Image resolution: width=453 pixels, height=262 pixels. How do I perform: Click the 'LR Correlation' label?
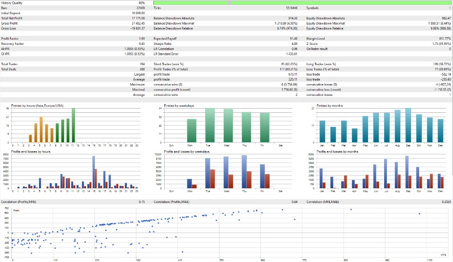(164, 49)
